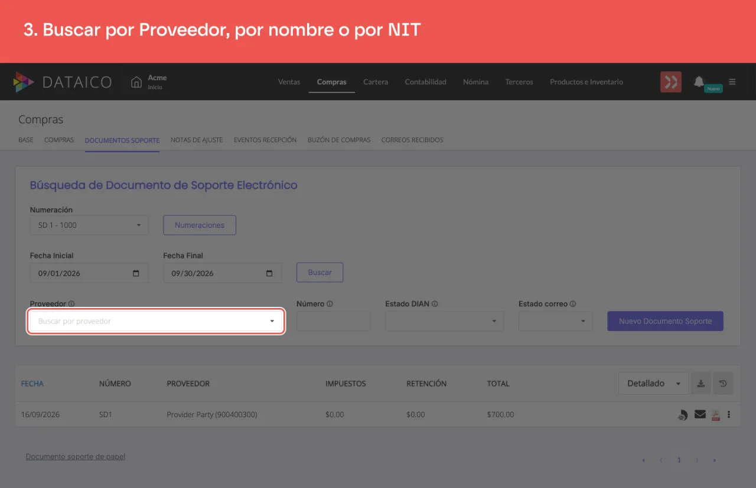756x488 pixels.
Task: Show info for Proveedor field
Action: [71, 304]
